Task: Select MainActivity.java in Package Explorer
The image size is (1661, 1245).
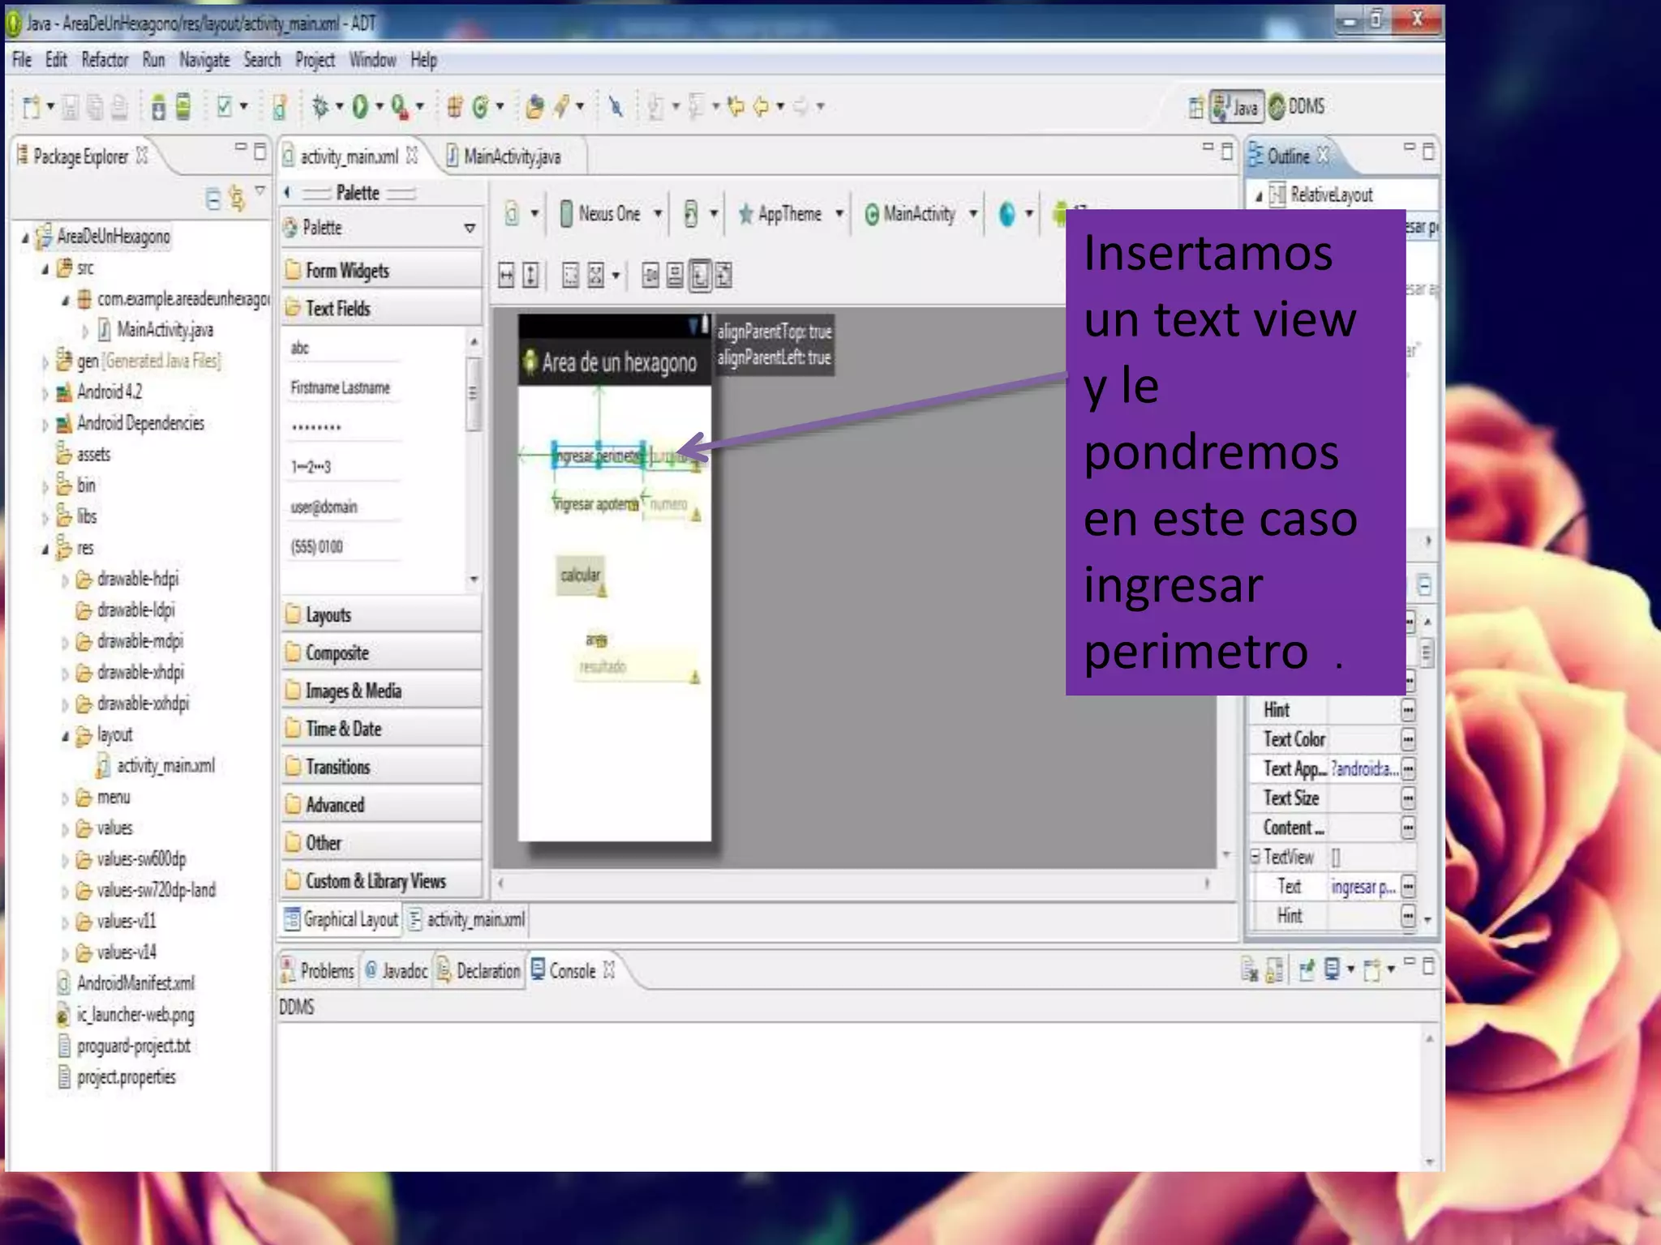Action: tap(156, 330)
